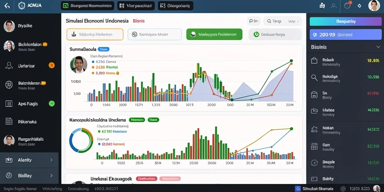384x192 pixels.
Task: Switch to the Bisnis tab
Action: 139,21
